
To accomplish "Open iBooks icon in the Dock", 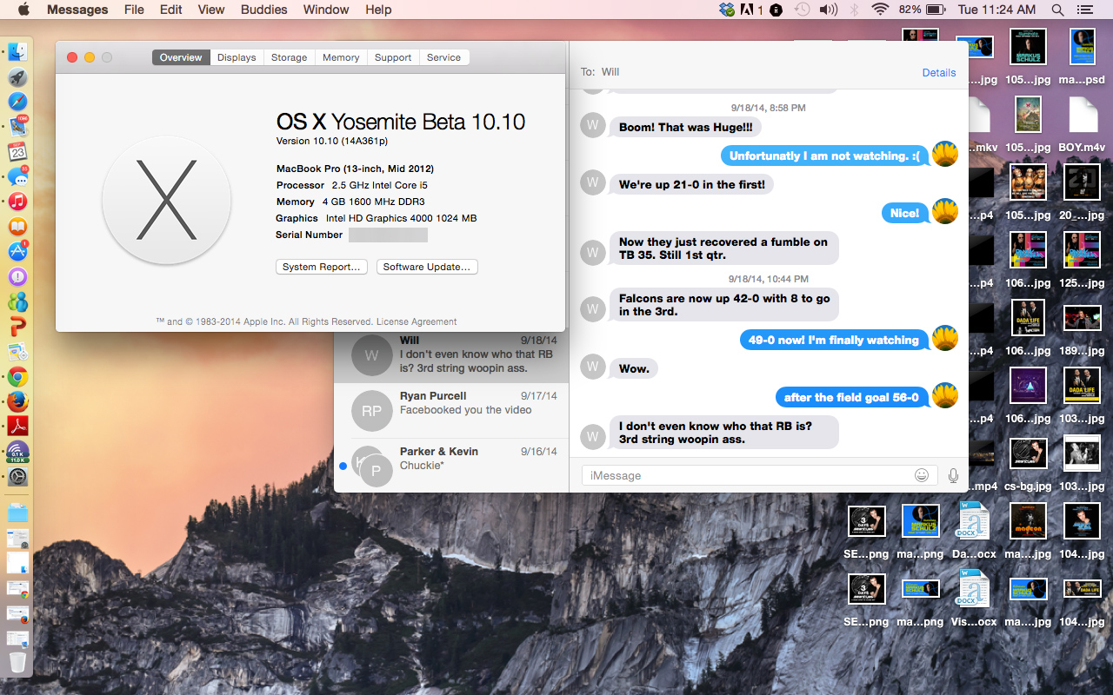I will [17, 227].
